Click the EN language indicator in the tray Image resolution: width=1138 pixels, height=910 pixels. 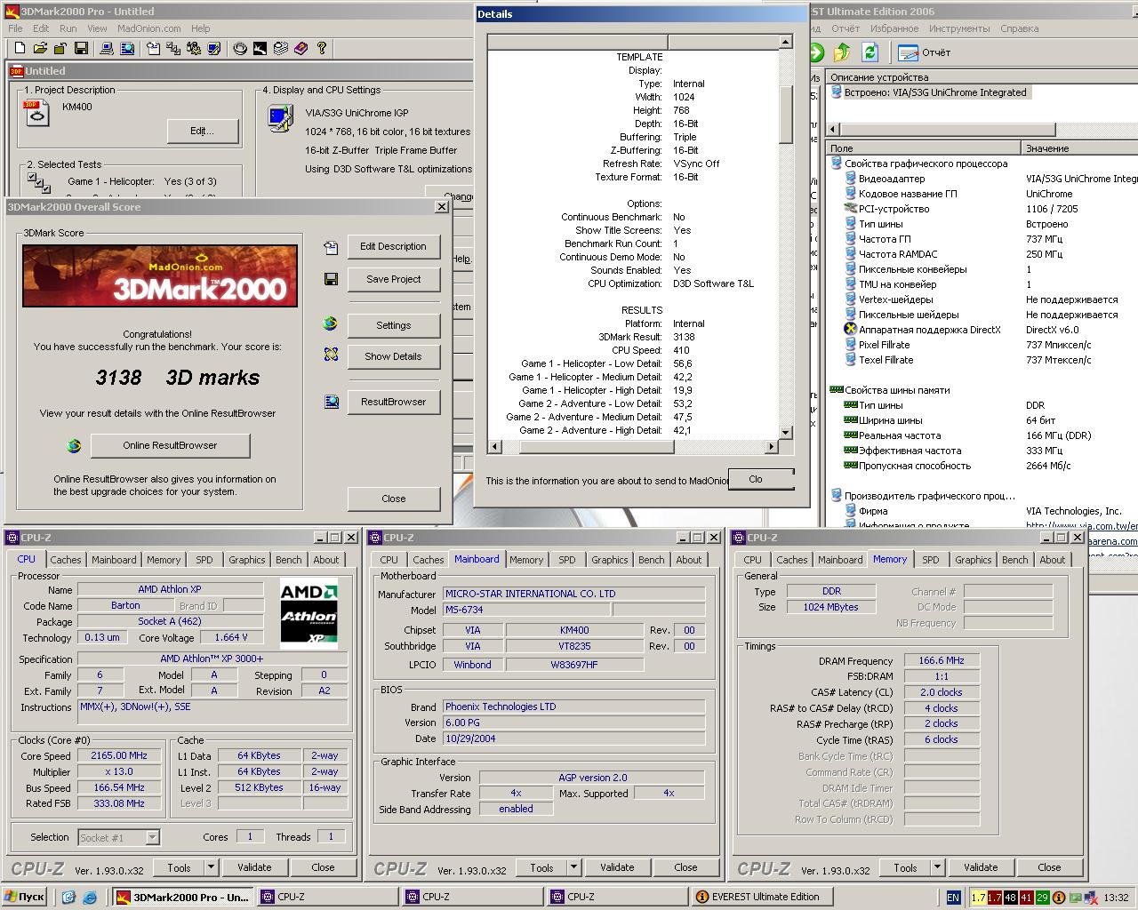point(953,898)
